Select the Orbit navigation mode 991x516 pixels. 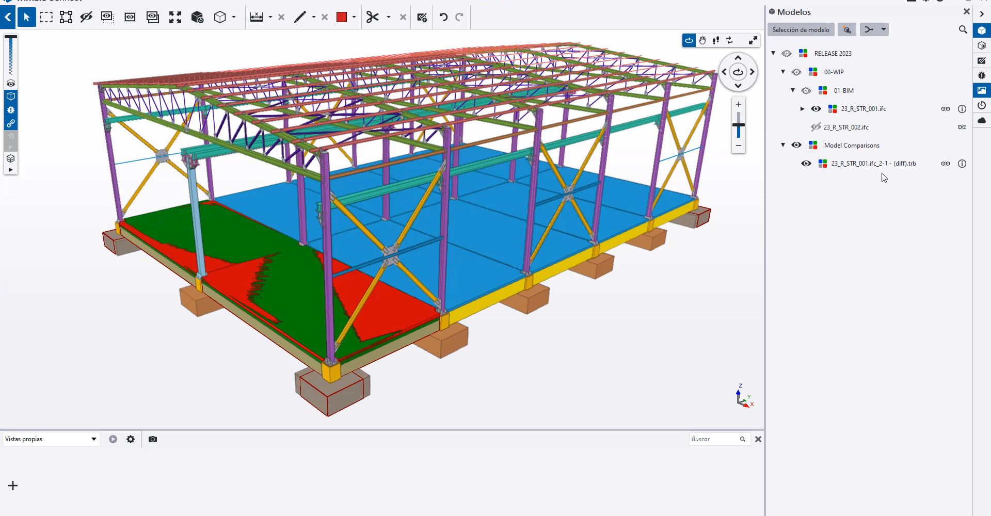tap(689, 40)
